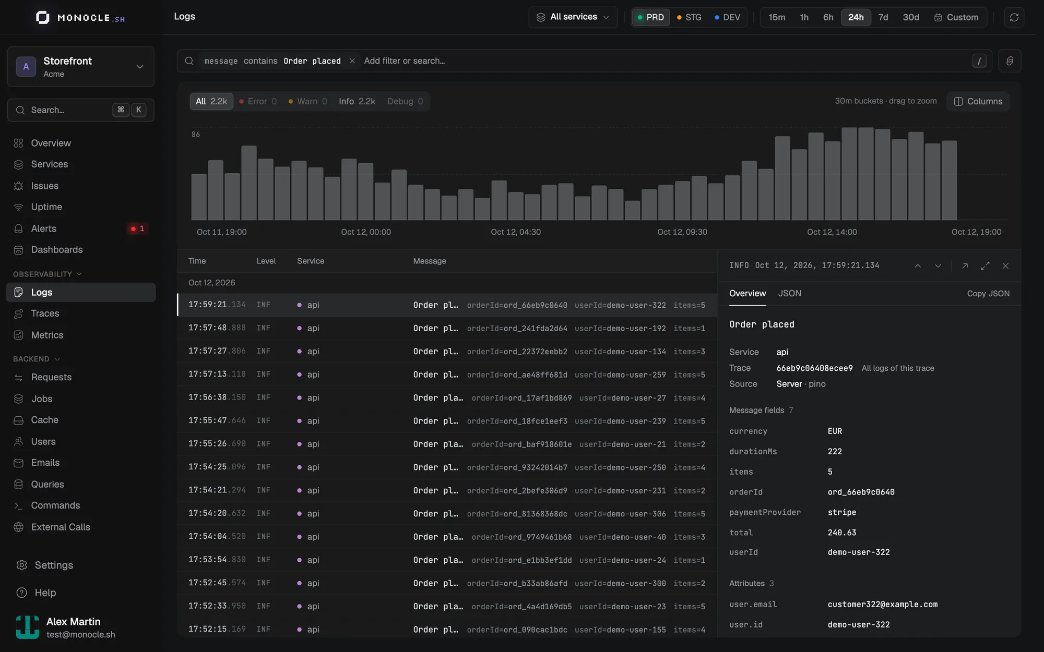Select PRD environment
Image resolution: width=1044 pixels, height=652 pixels.
(x=650, y=17)
